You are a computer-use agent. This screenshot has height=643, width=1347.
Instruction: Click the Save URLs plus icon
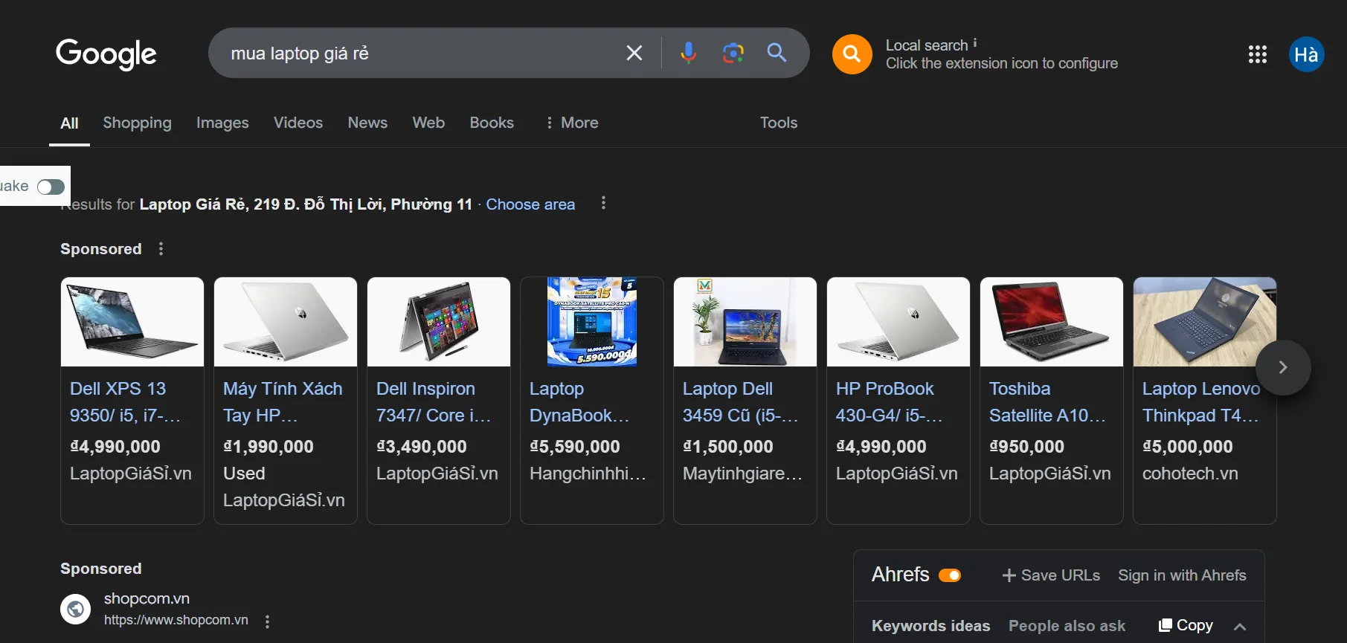(1009, 575)
